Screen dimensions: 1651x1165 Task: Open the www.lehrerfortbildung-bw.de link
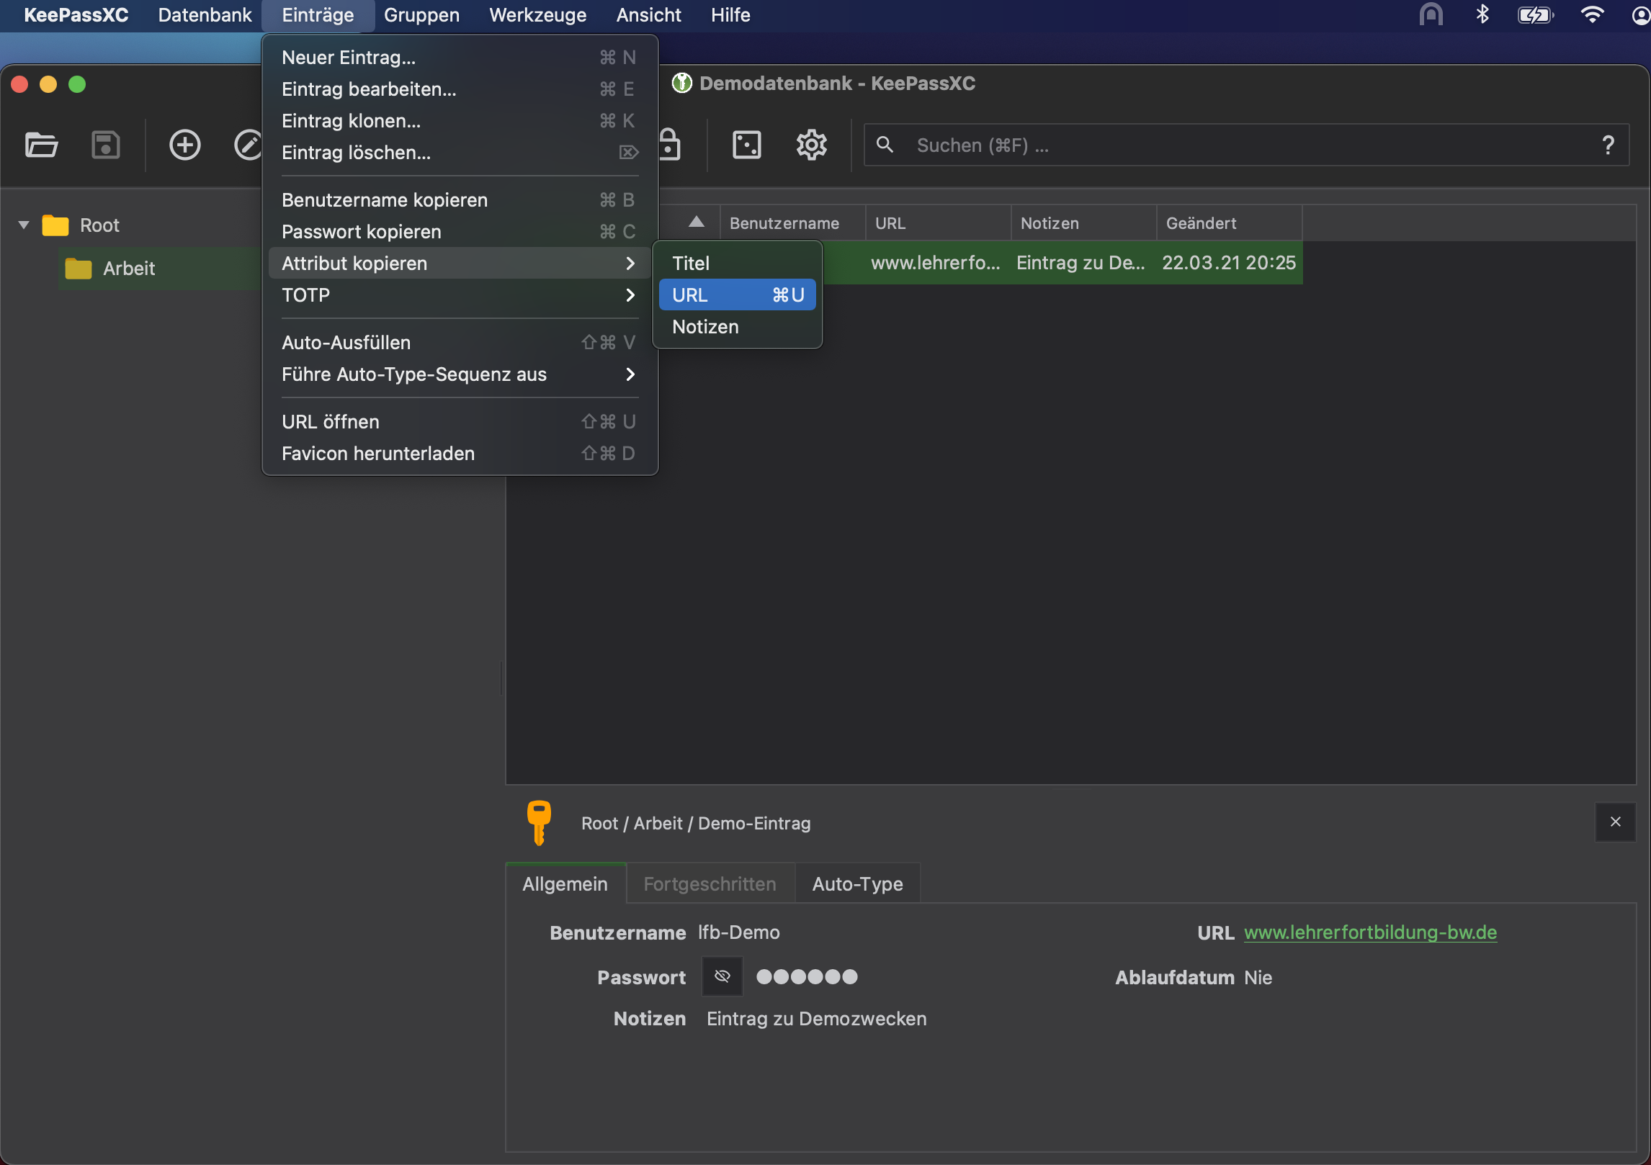click(x=1370, y=932)
